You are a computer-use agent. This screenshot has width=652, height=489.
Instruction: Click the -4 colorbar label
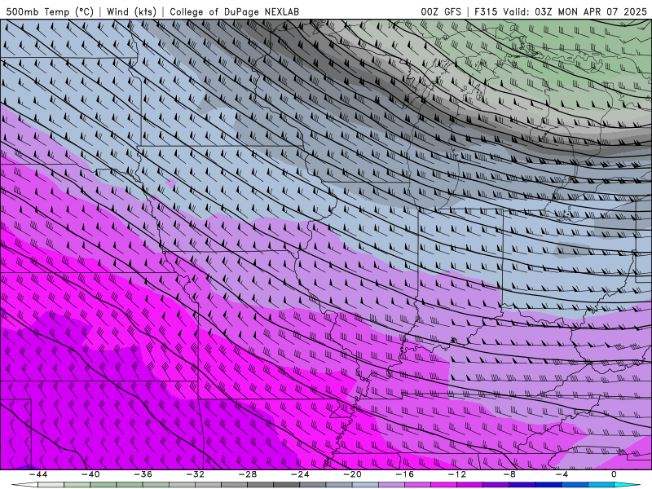pyautogui.click(x=562, y=474)
